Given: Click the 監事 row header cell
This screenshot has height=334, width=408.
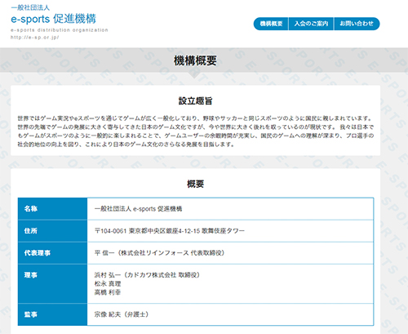Looking at the screenshot, I should click(52, 314).
